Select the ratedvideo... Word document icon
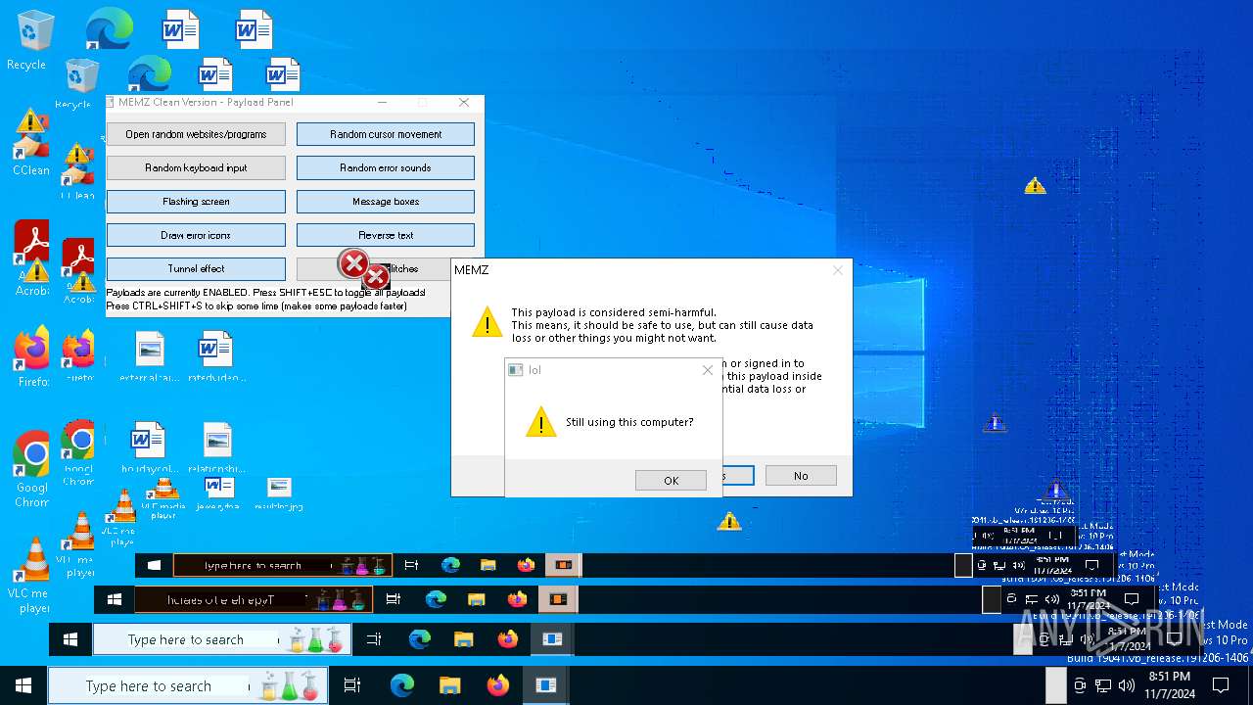The height and width of the screenshot is (705, 1253). 214,356
